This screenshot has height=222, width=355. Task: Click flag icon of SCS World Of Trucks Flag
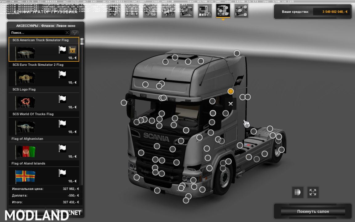pos(62,124)
